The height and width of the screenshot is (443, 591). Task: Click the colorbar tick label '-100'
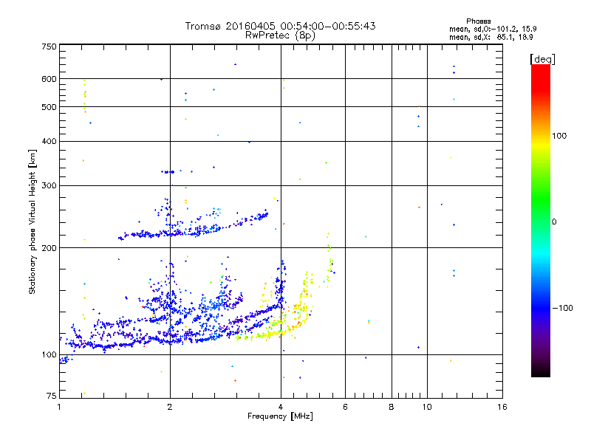pyautogui.click(x=562, y=308)
